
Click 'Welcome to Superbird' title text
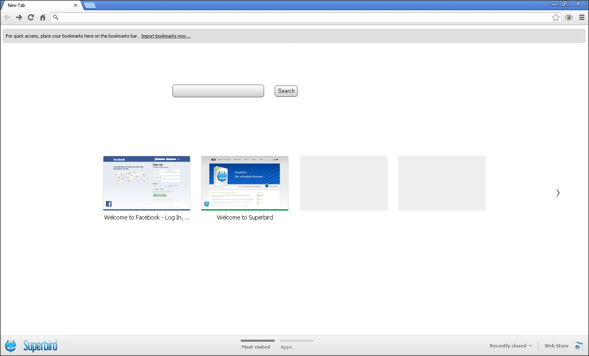pos(245,217)
